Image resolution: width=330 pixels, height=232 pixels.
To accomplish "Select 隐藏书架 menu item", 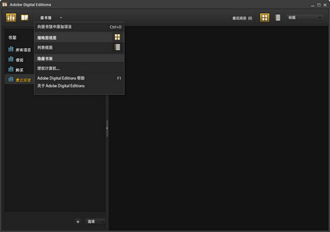I will click(x=79, y=58).
